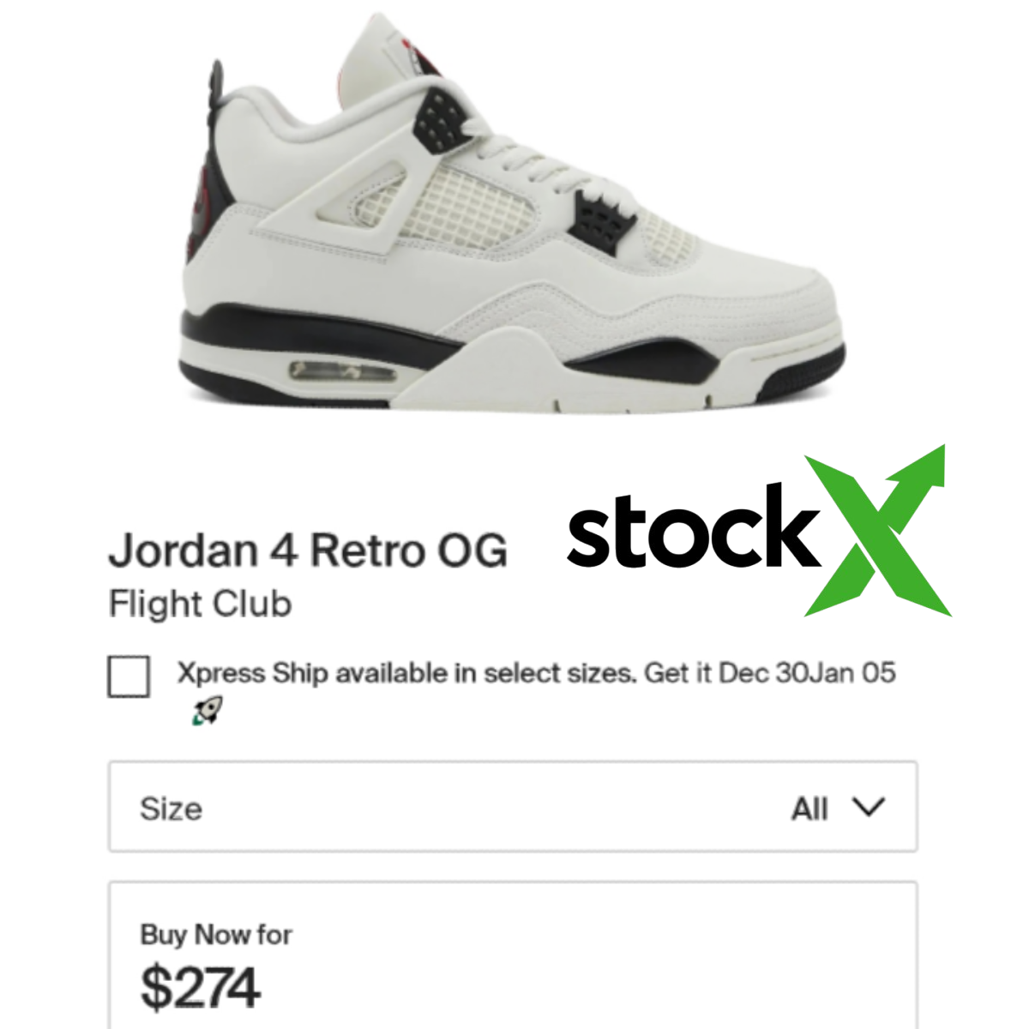
Task: Click the Buy Now for box
Action: point(513,955)
